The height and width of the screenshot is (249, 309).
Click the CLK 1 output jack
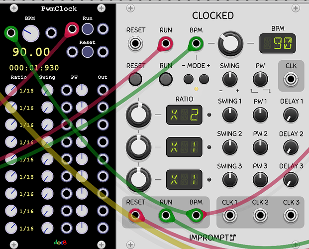coord(230,215)
